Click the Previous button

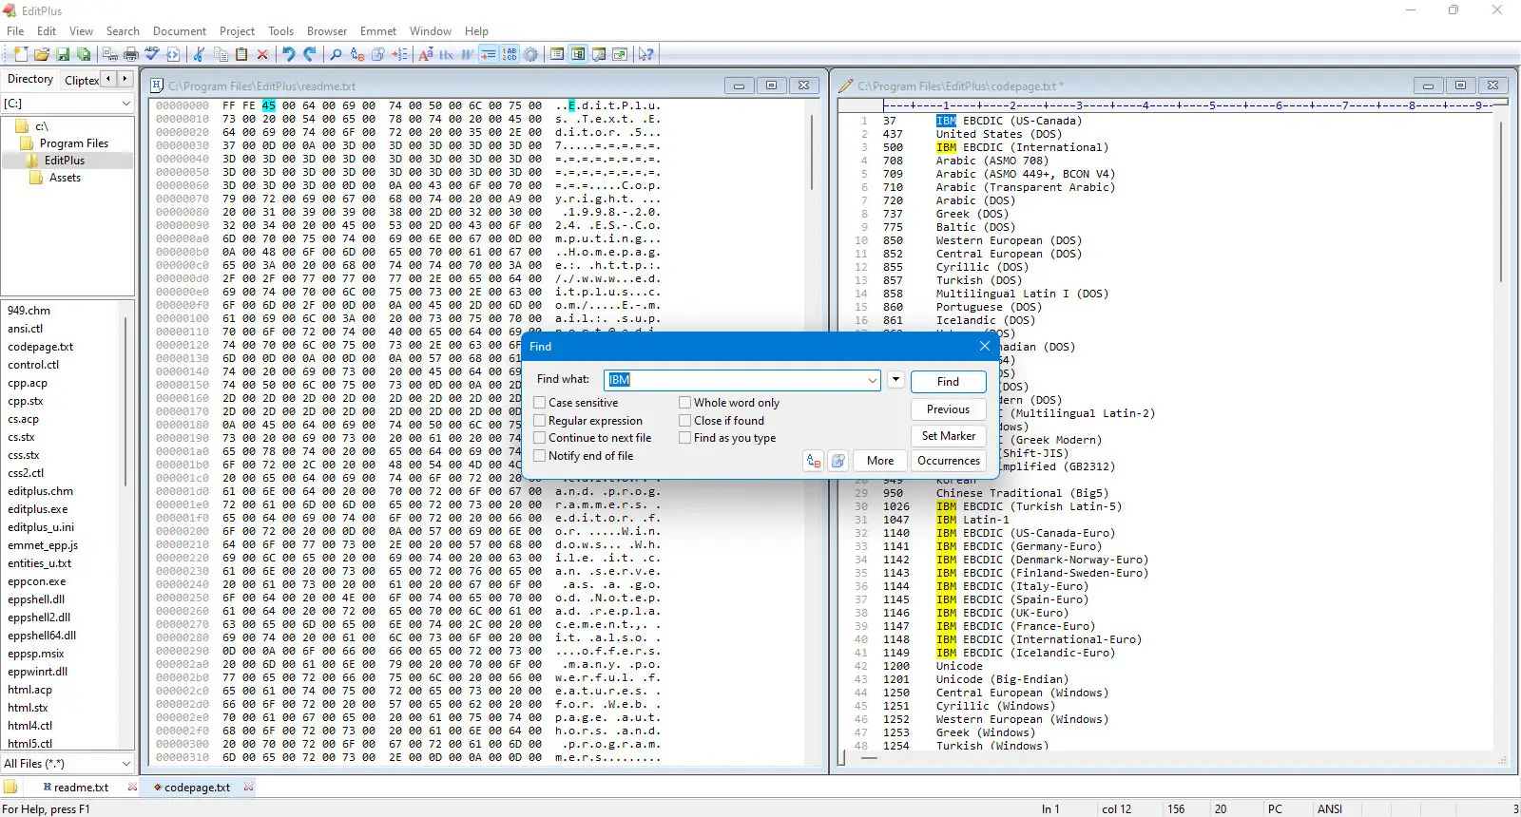click(948, 409)
